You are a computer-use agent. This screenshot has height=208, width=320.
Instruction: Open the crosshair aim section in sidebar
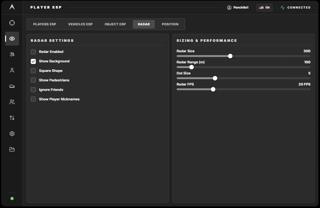tap(12, 23)
